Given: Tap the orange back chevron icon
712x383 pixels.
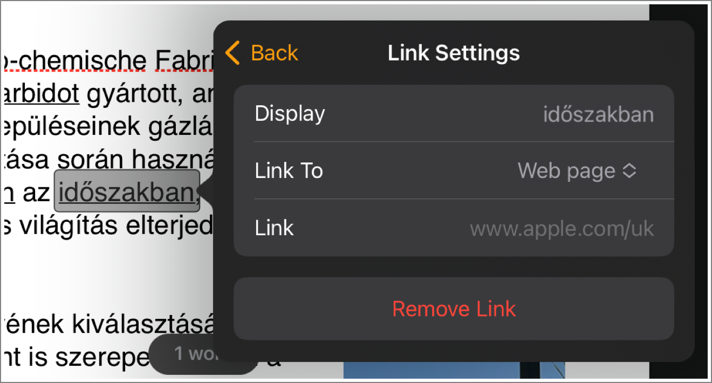Looking at the screenshot, I should (x=232, y=53).
